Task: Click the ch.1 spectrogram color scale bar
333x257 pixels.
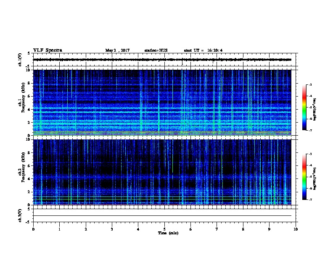Action: point(304,108)
